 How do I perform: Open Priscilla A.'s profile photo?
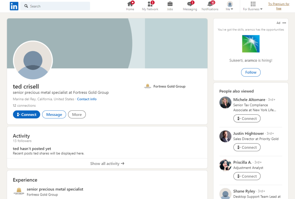point(225,165)
